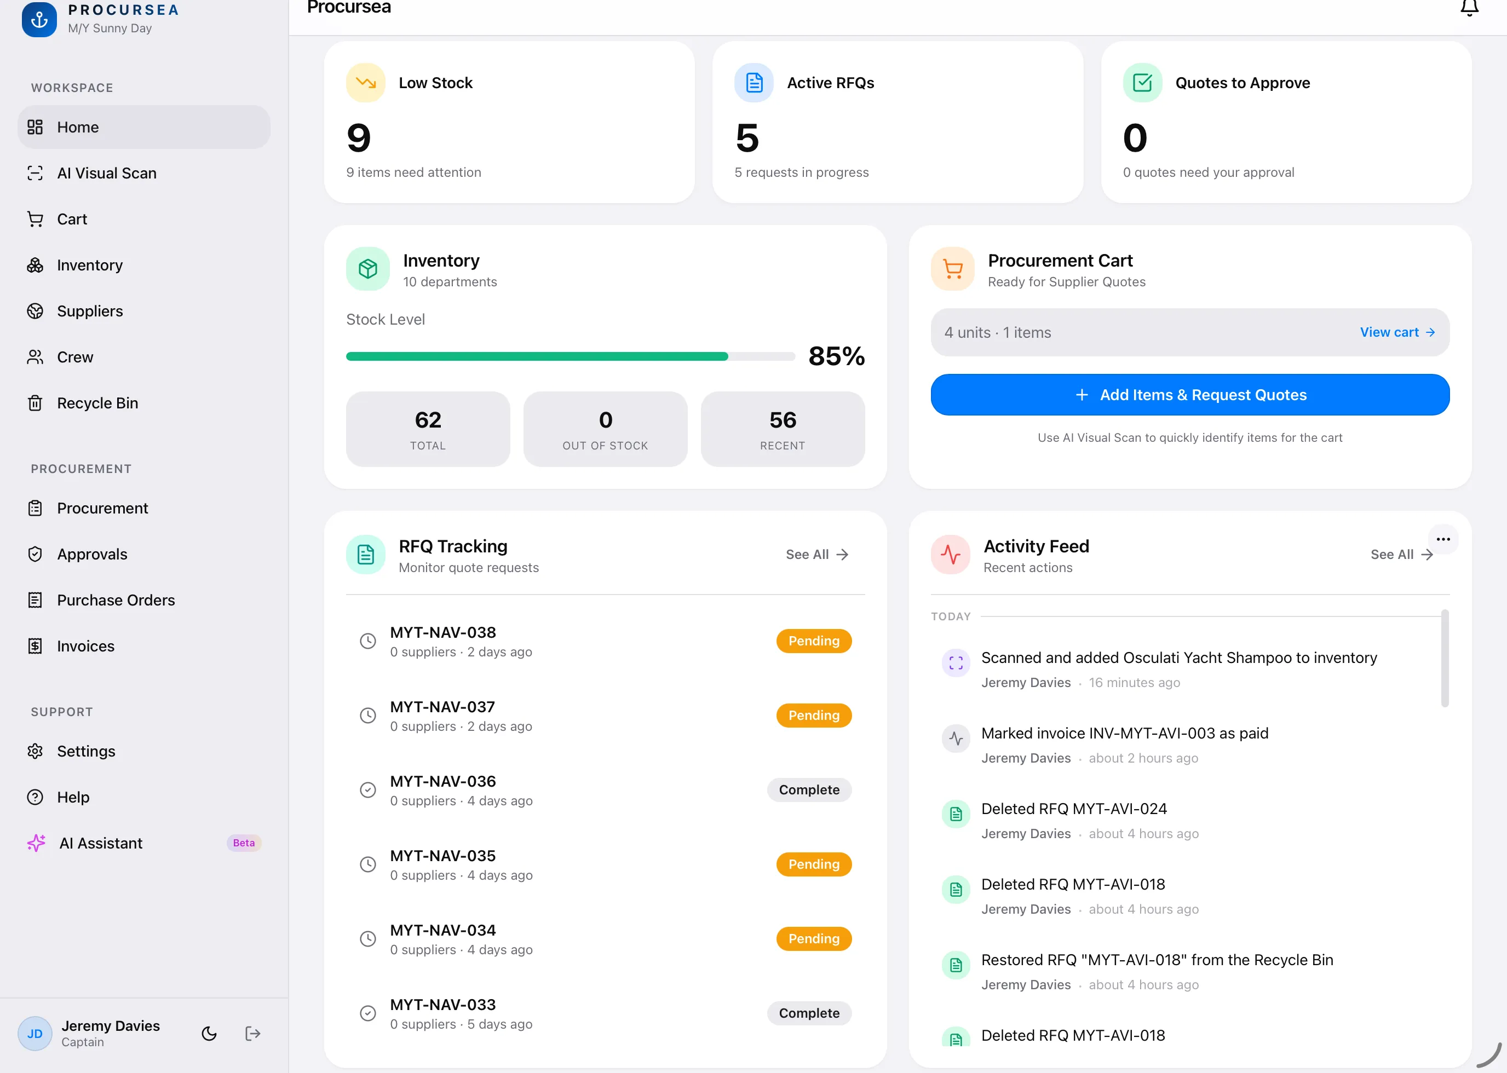Click scan icon for Osculati Yacht Shampoo activity

(956, 663)
